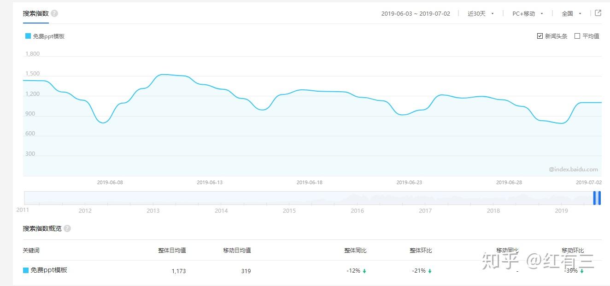Viewport: 610px width, 286px height.
Task: Open the help icon next to 搜索指数概览
Action: click(x=67, y=228)
